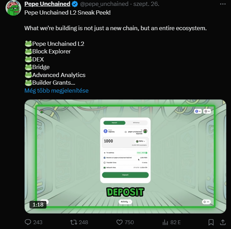The width and height of the screenshot is (231, 229).
Task: Open Pepe Unchained profile name link
Action: click(x=47, y=4)
